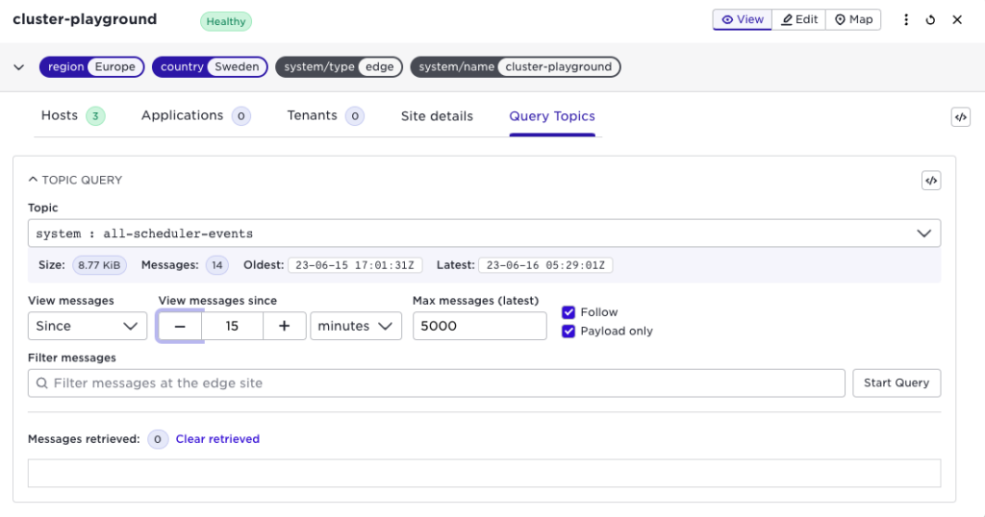Switch to Map view
Viewport: 985px width, 517px height.
853,19
